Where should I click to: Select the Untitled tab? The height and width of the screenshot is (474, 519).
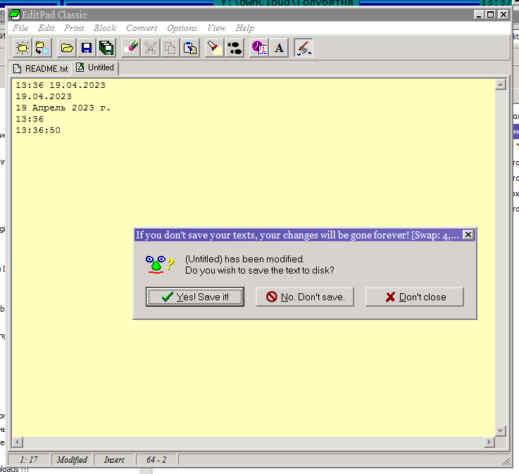pyautogui.click(x=95, y=68)
